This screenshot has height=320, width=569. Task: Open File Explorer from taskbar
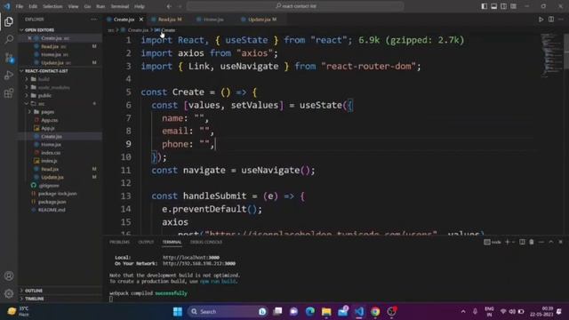[326, 311]
